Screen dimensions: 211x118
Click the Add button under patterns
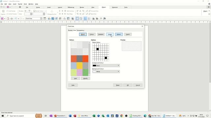point(75,78)
